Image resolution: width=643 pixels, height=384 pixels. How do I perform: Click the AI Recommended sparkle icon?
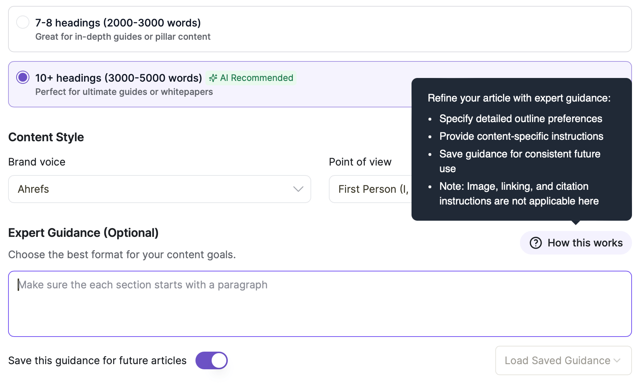pyautogui.click(x=213, y=78)
